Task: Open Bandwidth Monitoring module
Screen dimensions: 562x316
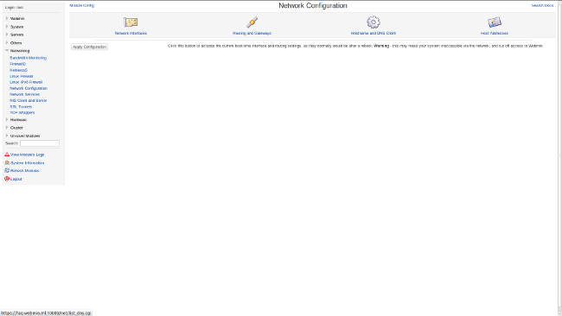Action: coord(28,58)
